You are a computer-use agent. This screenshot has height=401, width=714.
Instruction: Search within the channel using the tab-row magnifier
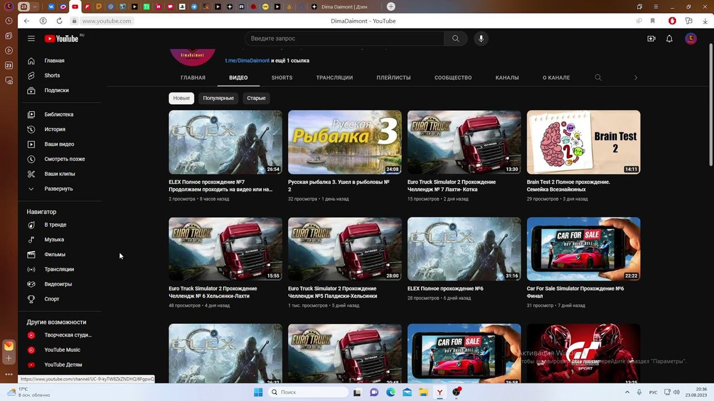(x=598, y=78)
